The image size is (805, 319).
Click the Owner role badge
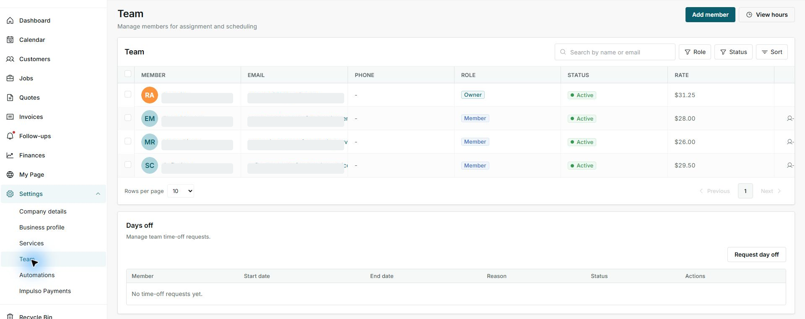click(x=473, y=95)
